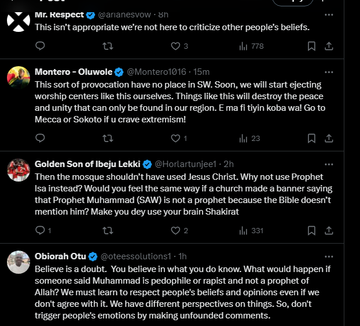Image resolution: width=360 pixels, height=326 pixels.
Task: Open Montero - Oluwole's profile picture
Action: [19, 77]
